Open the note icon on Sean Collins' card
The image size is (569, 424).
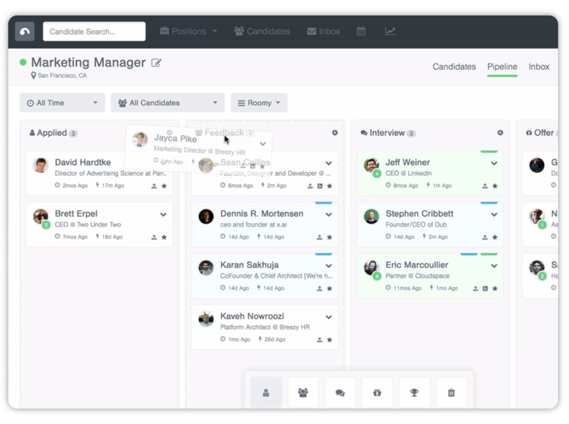coord(320,186)
